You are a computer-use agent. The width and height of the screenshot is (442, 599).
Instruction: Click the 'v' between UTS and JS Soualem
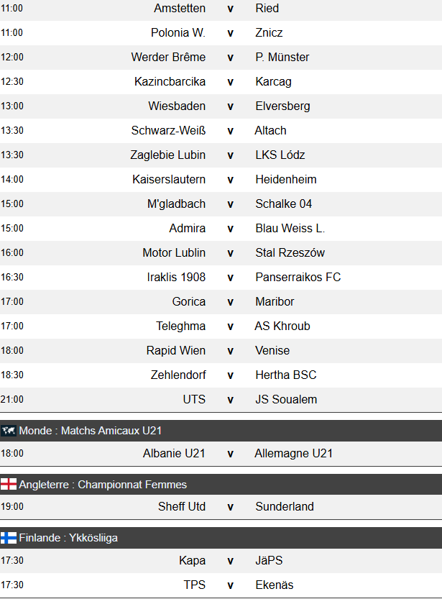[231, 400]
